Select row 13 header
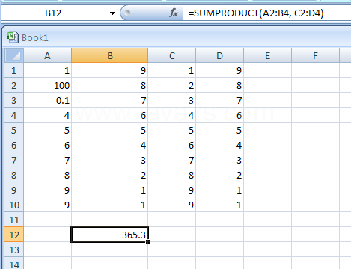Image resolution: width=351 pixels, height=269 pixels. [14, 250]
